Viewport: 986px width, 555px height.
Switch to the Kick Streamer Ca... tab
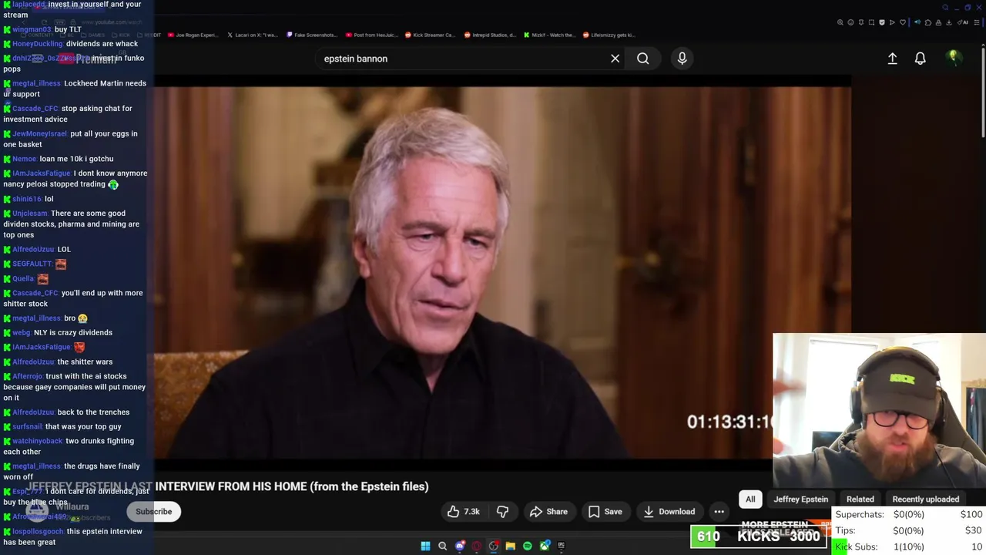[x=431, y=35]
